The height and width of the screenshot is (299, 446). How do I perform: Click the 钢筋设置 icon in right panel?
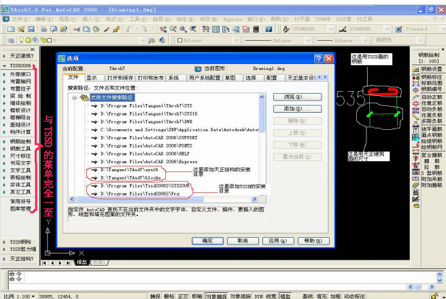pyautogui.click(x=415, y=69)
